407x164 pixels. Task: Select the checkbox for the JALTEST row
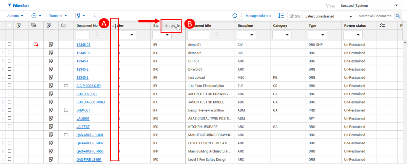[x=9, y=127]
